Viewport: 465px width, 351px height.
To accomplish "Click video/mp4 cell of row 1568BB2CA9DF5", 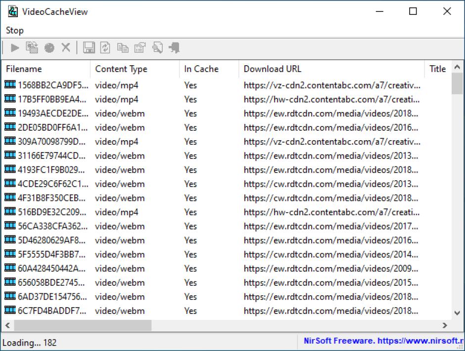I will [117, 85].
